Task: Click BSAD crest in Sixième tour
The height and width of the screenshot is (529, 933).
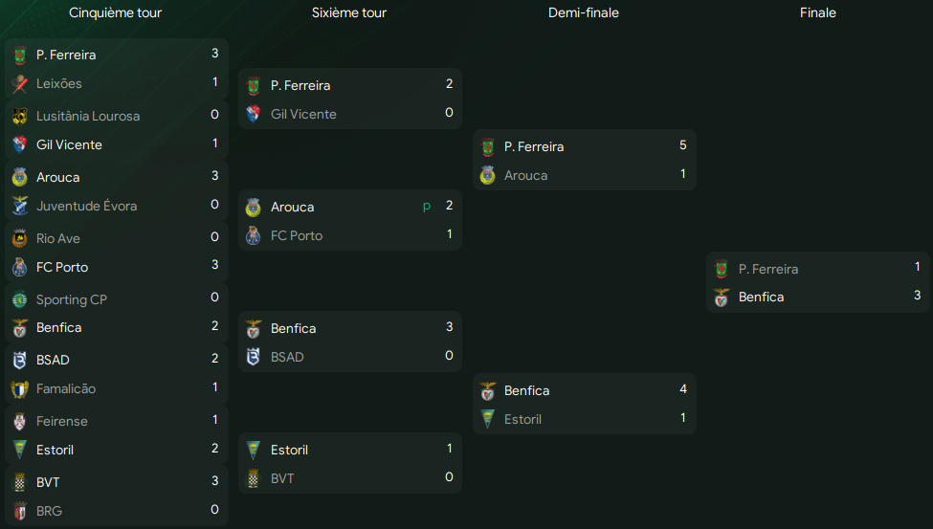Action: (x=253, y=357)
